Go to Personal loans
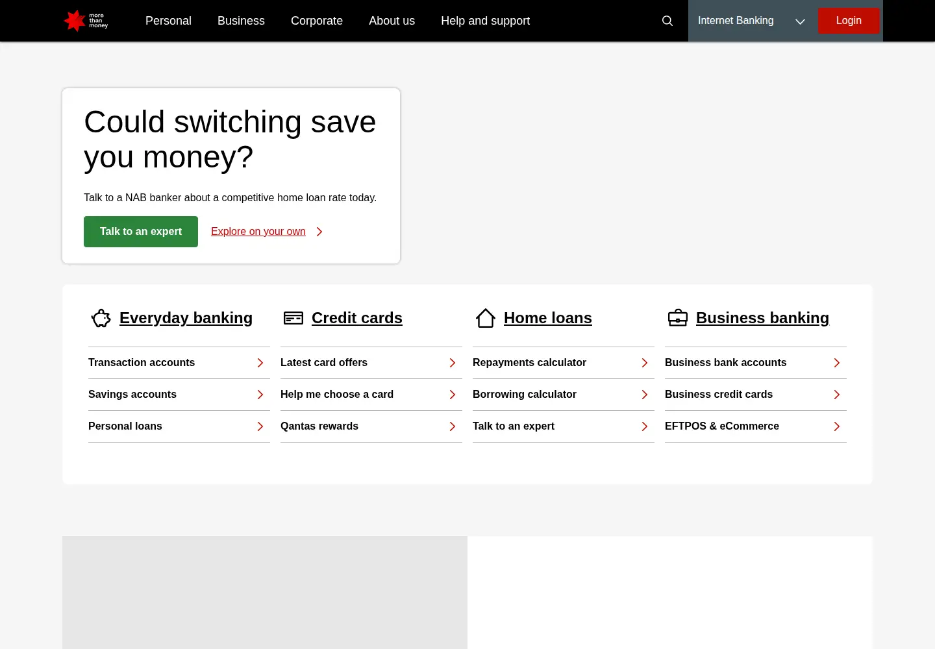Image resolution: width=935 pixels, height=649 pixels. click(x=179, y=426)
